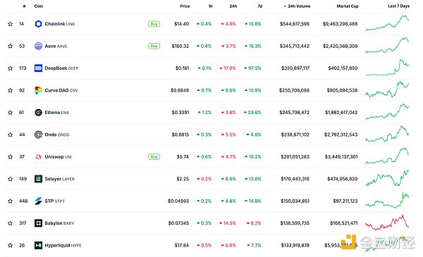Sort by 24h Volume column header
Image resolution: width=423 pixels, height=257 pixels.
tap(298, 6)
